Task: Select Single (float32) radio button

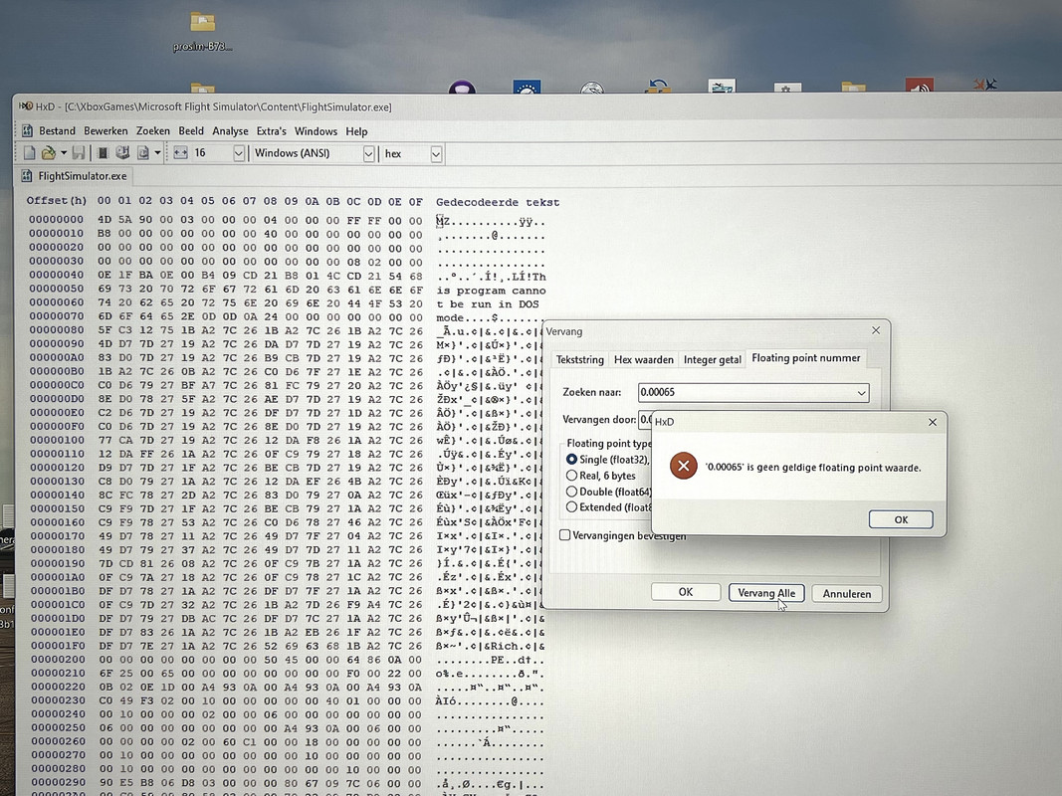Action: [571, 459]
